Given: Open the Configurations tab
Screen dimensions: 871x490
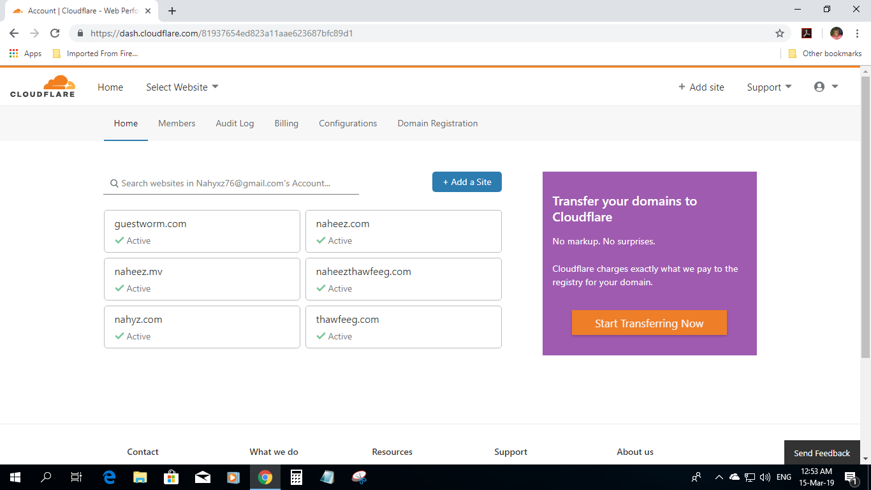Looking at the screenshot, I should [x=348, y=123].
